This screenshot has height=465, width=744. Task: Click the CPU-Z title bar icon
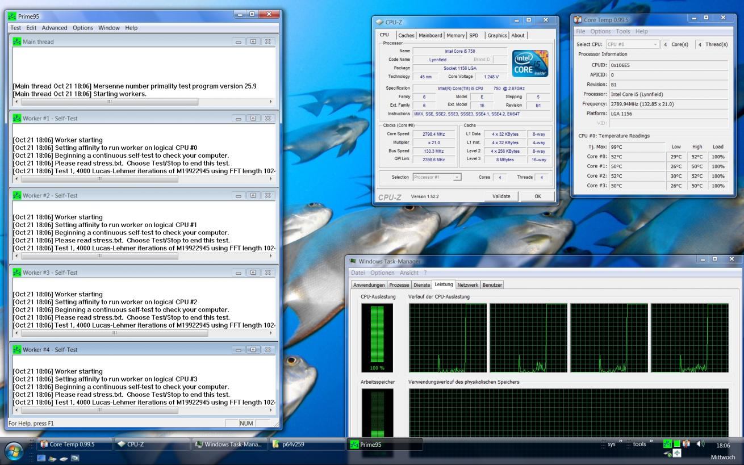pos(380,22)
